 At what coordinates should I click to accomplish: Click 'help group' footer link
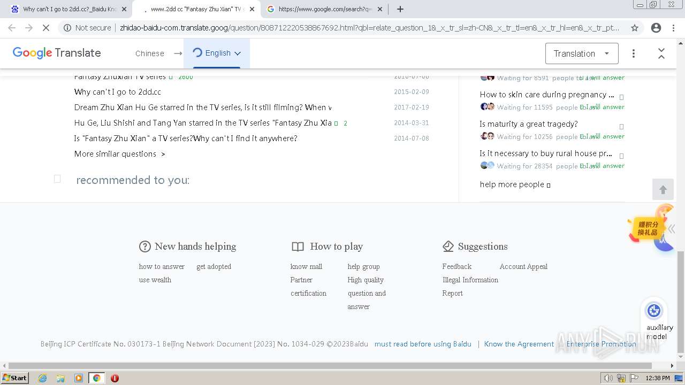point(363,266)
